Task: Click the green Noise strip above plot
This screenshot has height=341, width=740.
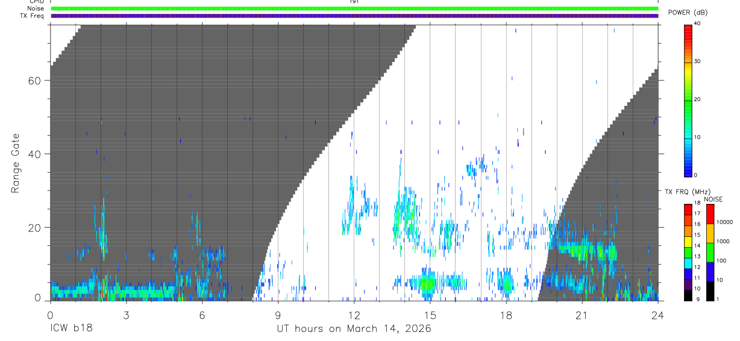Action: [354, 8]
